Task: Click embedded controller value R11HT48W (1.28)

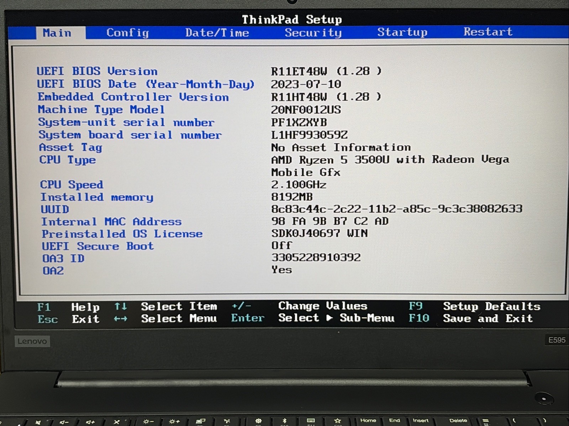Action: click(326, 97)
